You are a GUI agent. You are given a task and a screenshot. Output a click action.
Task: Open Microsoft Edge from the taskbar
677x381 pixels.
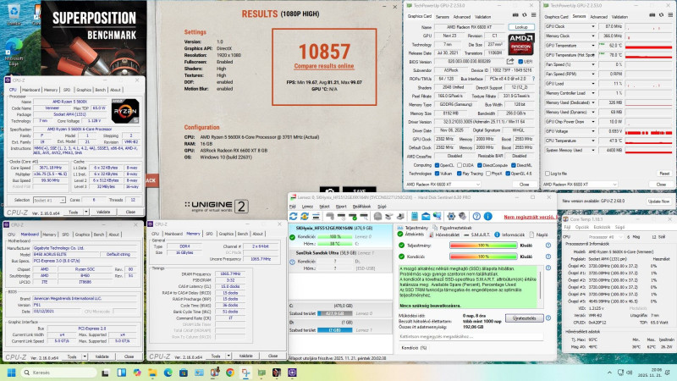pyautogui.click(x=168, y=373)
